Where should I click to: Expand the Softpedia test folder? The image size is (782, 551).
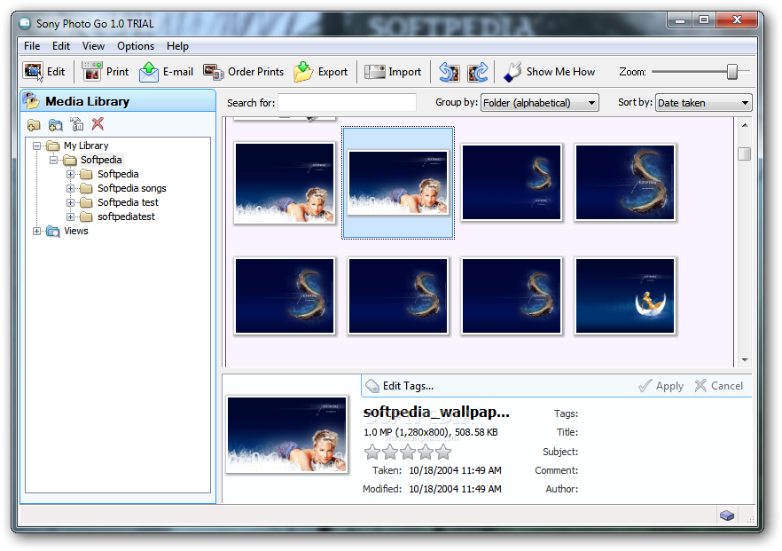coord(70,202)
